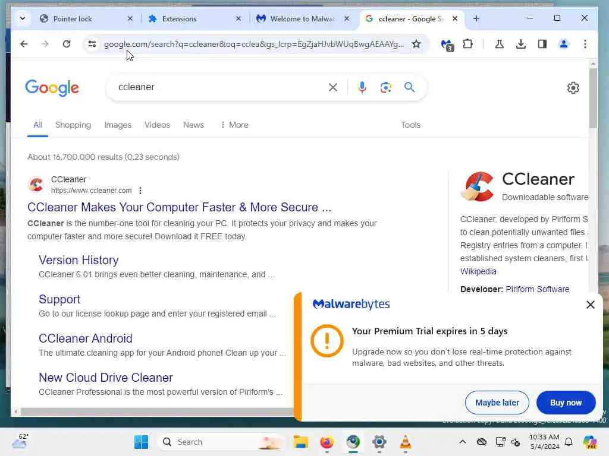
Task: Open VLC media player from taskbar
Action: (x=405, y=442)
